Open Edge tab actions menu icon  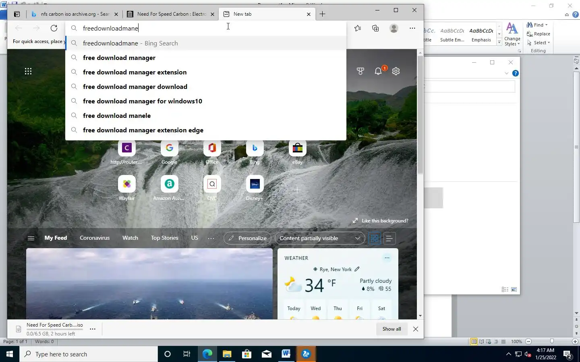point(17,14)
